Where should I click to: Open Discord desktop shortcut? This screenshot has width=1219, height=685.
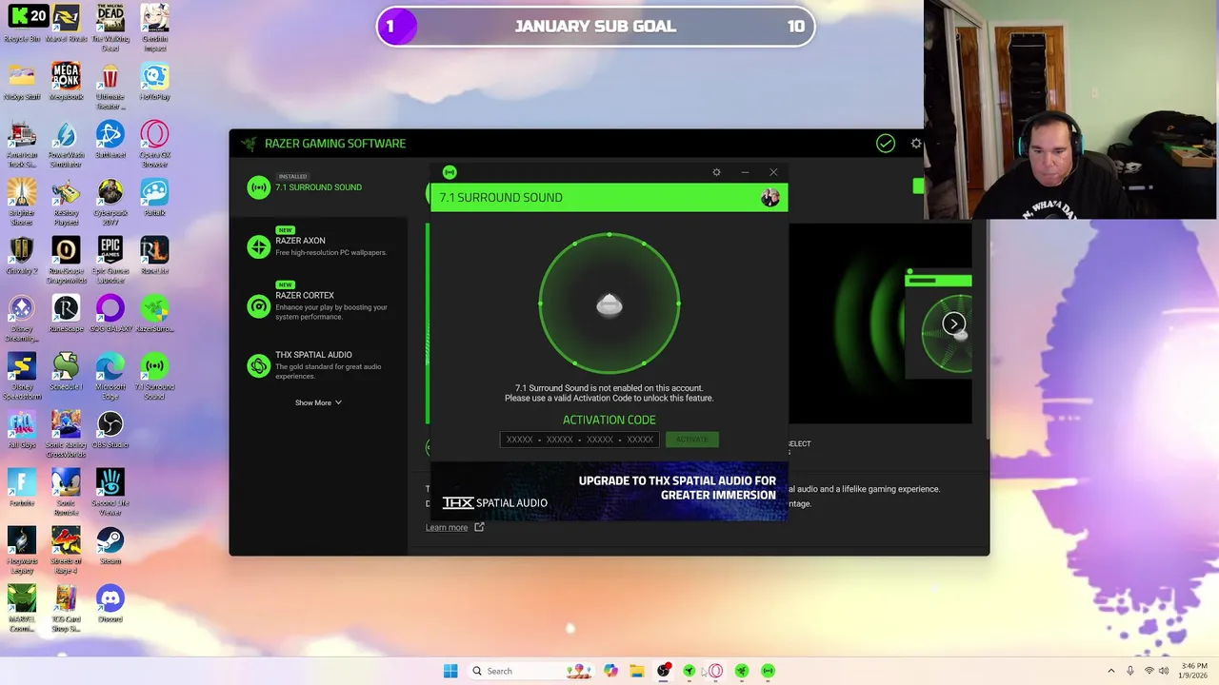(x=110, y=604)
